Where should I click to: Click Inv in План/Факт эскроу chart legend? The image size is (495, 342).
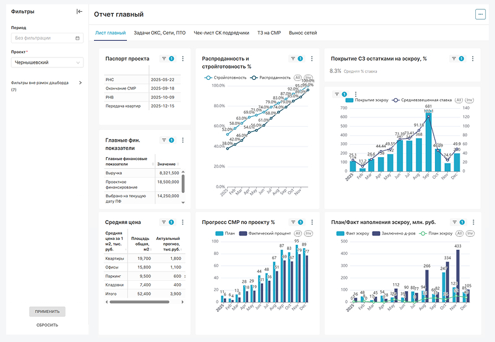(470, 234)
